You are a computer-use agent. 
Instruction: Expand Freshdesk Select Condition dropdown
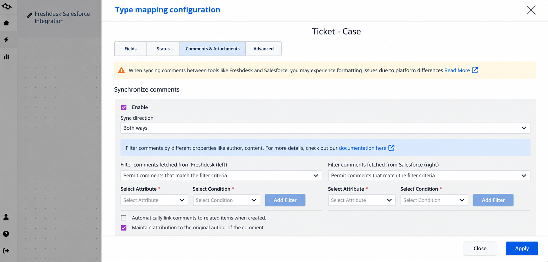(226, 200)
